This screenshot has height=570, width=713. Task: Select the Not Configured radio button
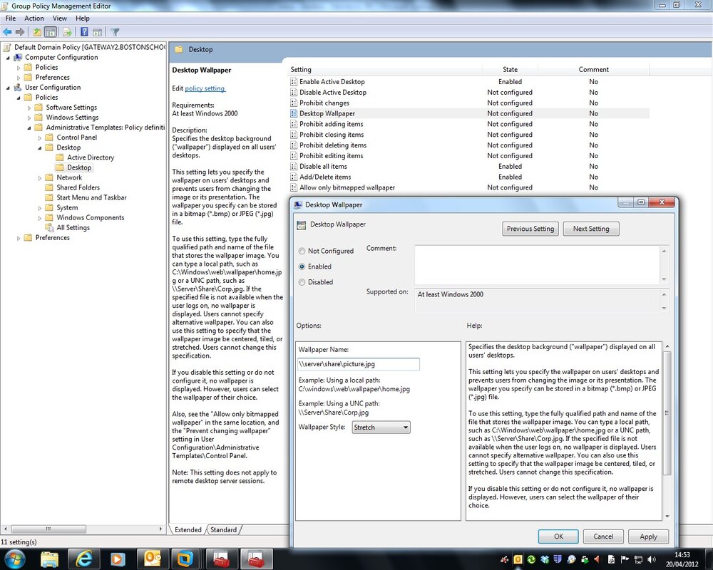(x=302, y=251)
